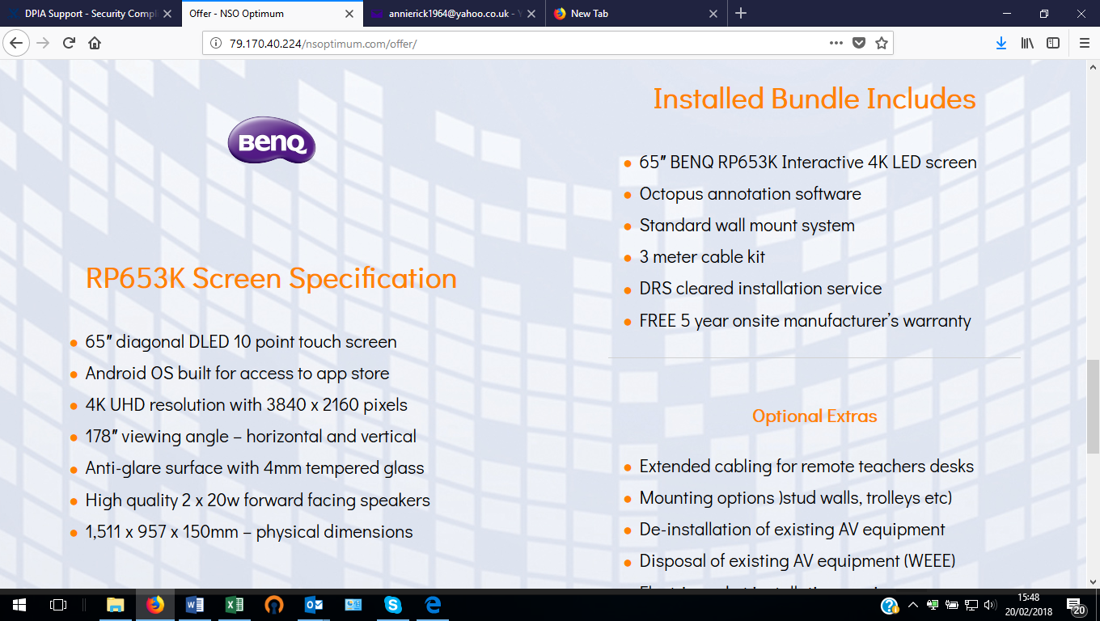
Task: Click the browser forward arrow
Action: (x=43, y=43)
